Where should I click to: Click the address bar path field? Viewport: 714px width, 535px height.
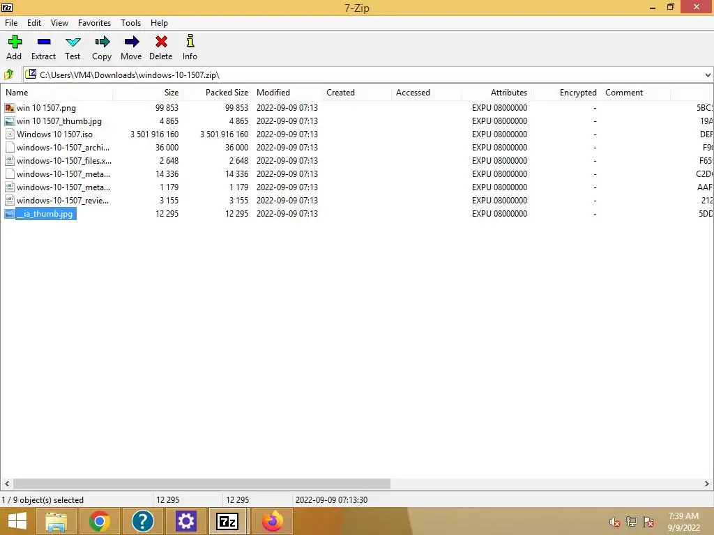(368, 75)
